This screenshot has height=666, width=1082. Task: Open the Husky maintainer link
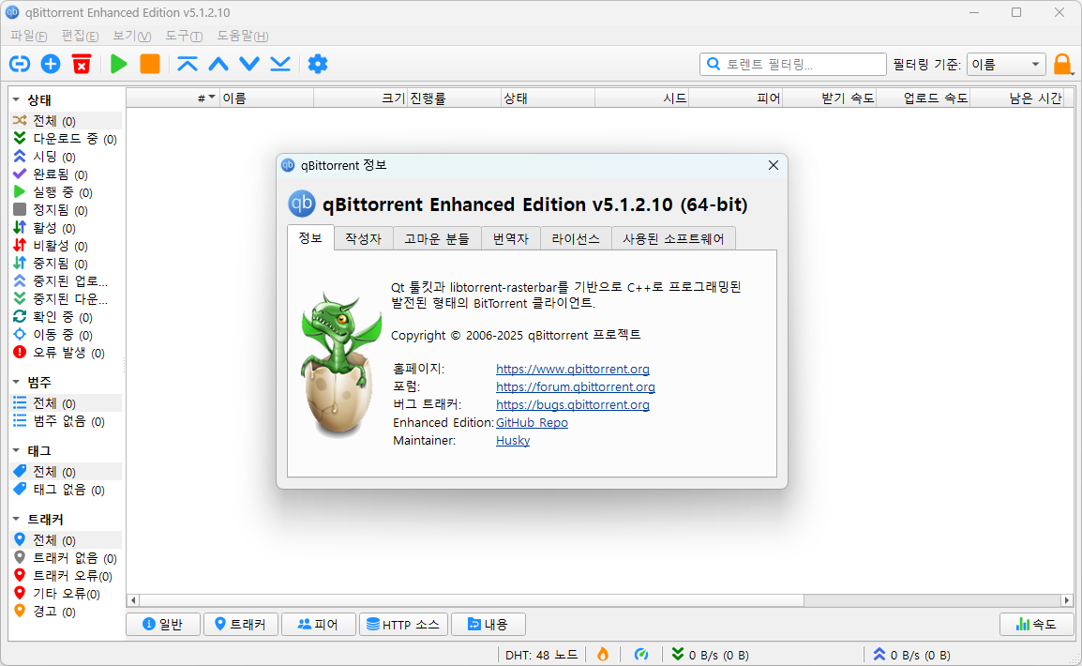pyautogui.click(x=513, y=440)
